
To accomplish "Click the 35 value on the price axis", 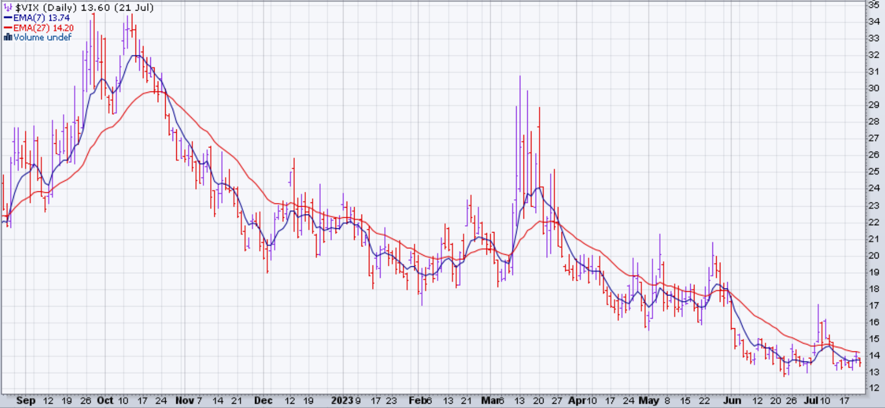I will click(x=874, y=5).
